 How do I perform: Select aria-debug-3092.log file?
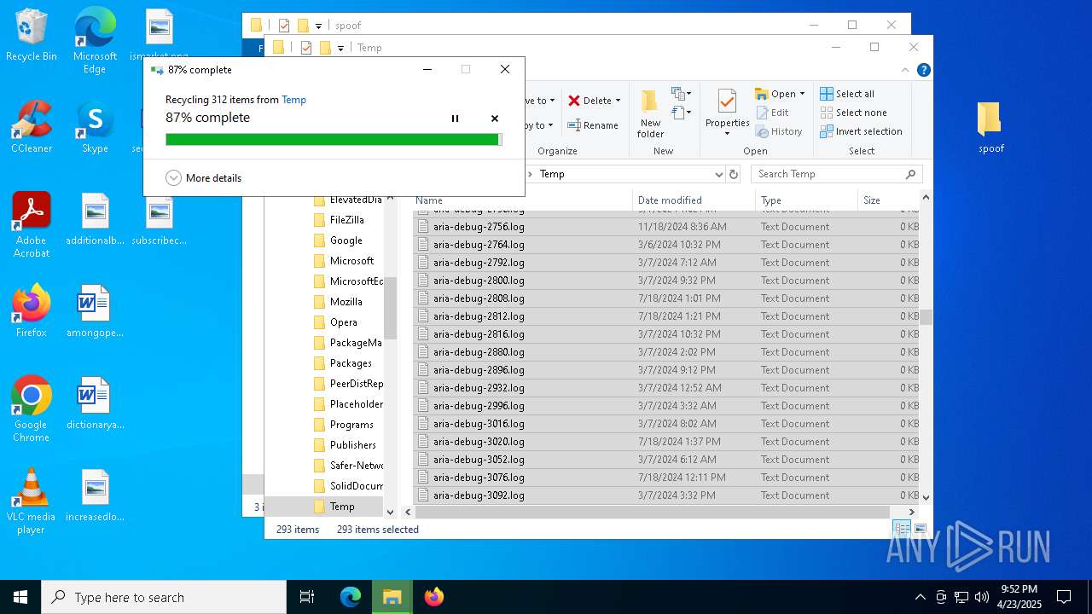[666, 495]
